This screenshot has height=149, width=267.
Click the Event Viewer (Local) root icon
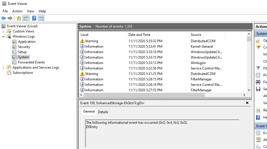(3, 26)
